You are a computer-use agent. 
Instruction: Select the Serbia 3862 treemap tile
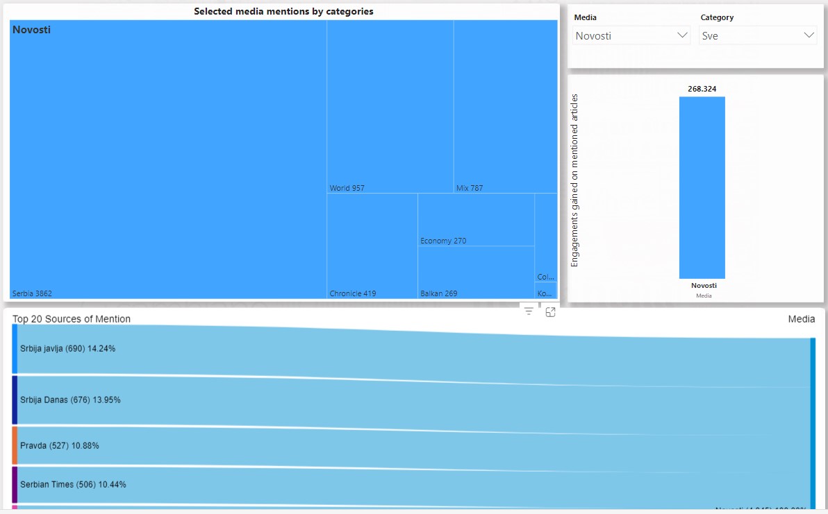pos(168,160)
